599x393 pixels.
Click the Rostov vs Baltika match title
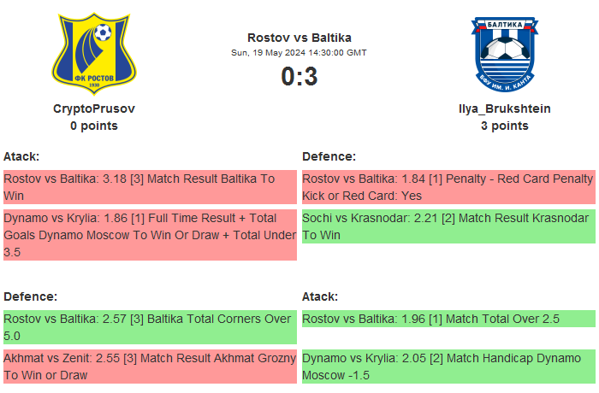[299, 38]
